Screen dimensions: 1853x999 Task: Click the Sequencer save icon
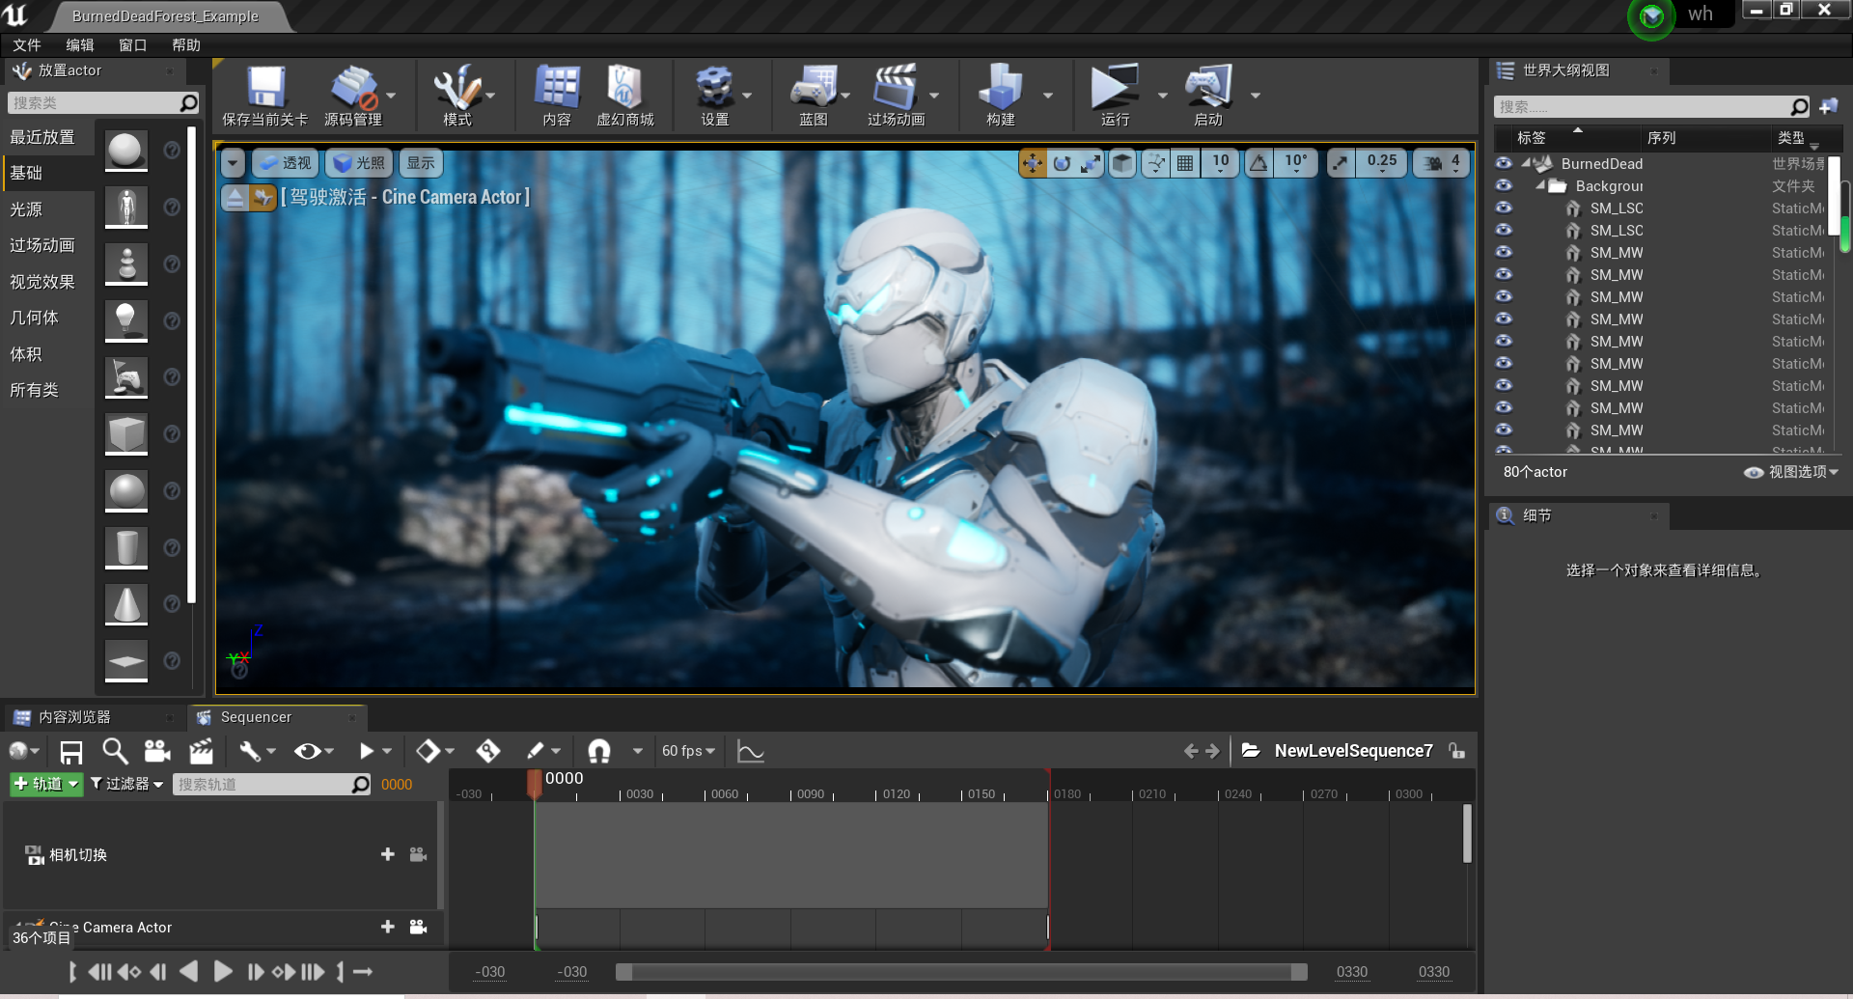[x=71, y=751]
